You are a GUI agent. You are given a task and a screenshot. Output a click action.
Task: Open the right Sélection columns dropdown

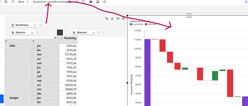pos(83,33)
